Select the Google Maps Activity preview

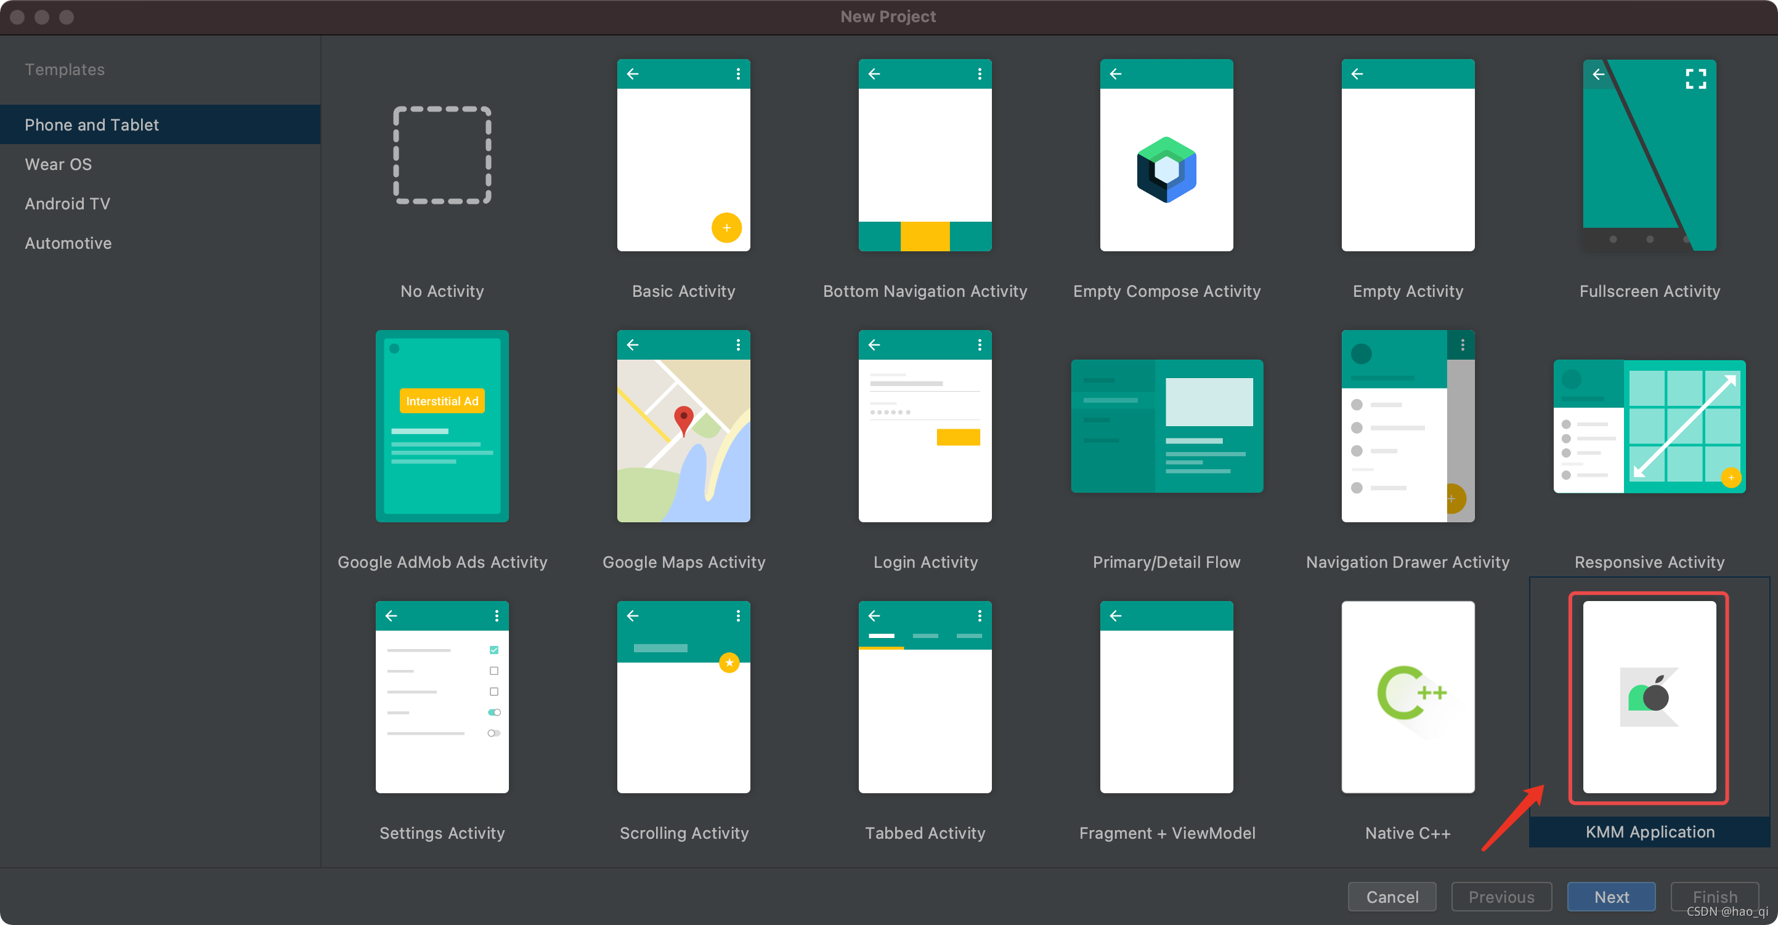(x=683, y=426)
